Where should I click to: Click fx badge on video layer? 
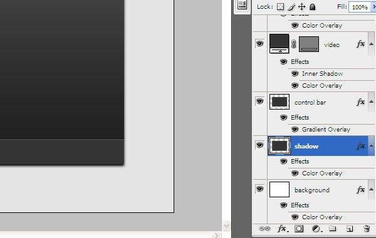[361, 44]
